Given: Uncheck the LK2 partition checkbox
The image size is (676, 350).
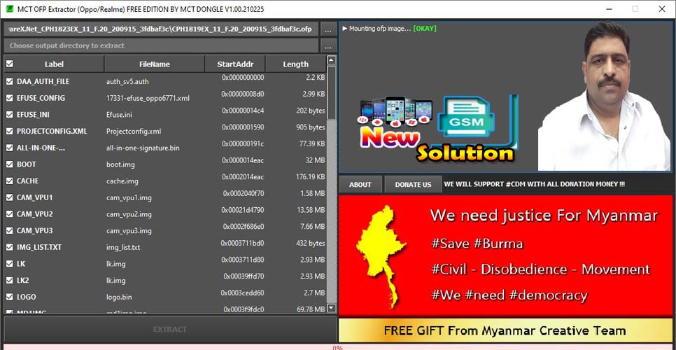Looking at the screenshot, I should (10, 280).
